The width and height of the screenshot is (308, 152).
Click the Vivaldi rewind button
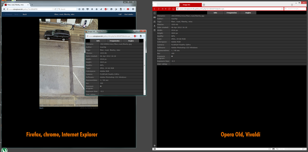(162, 9)
